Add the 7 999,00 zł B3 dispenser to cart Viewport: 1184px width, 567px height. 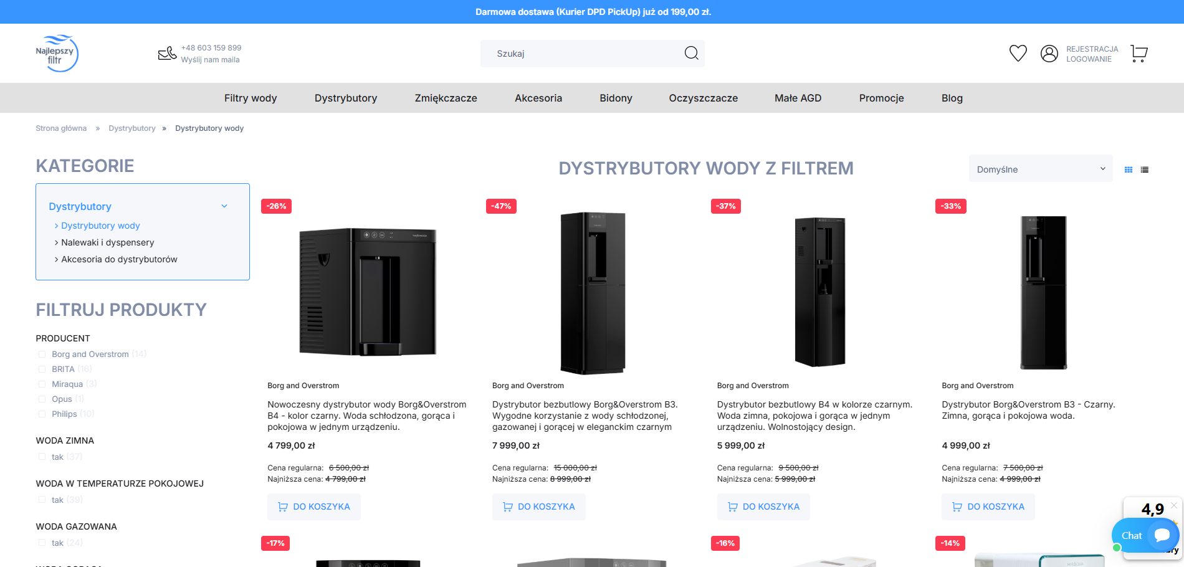539,507
